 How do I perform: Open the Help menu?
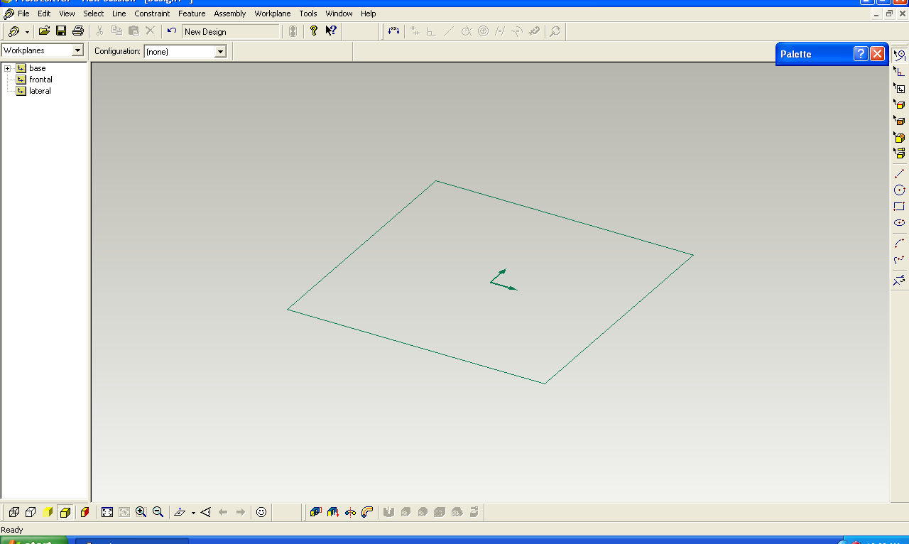click(369, 13)
